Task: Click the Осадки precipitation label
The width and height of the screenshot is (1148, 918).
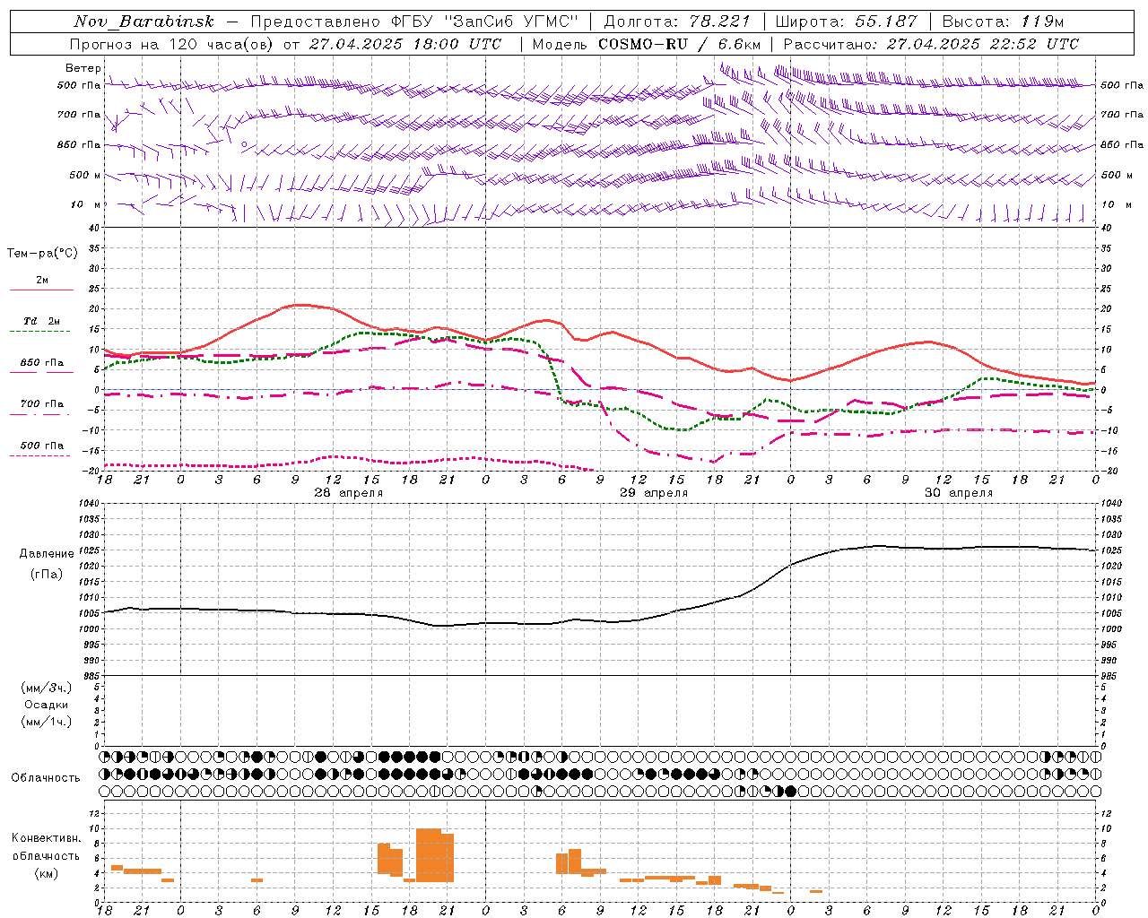Action: click(47, 705)
